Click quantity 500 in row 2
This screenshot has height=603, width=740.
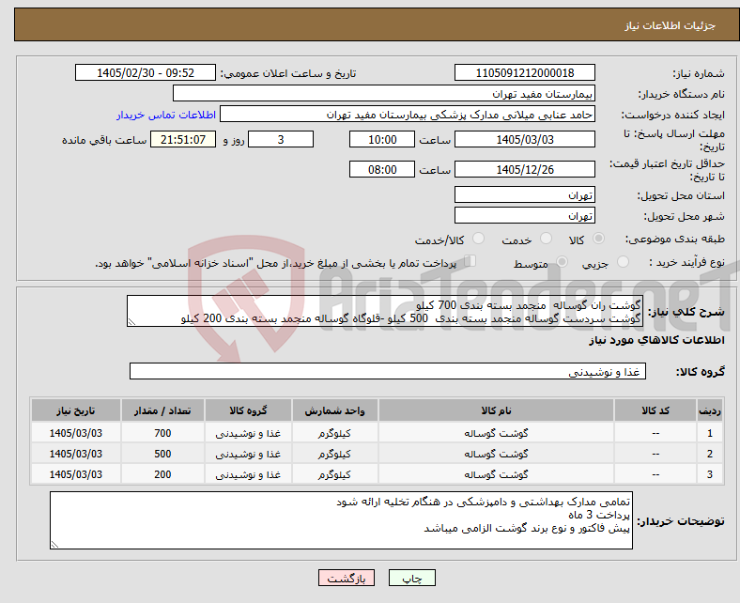point(162,454)
